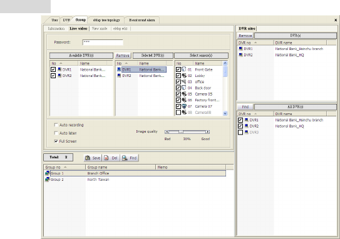The image size is (340, 239).
Task: Click Group 2 group icon
Action: pyautogui.click(x=47, y=179)
